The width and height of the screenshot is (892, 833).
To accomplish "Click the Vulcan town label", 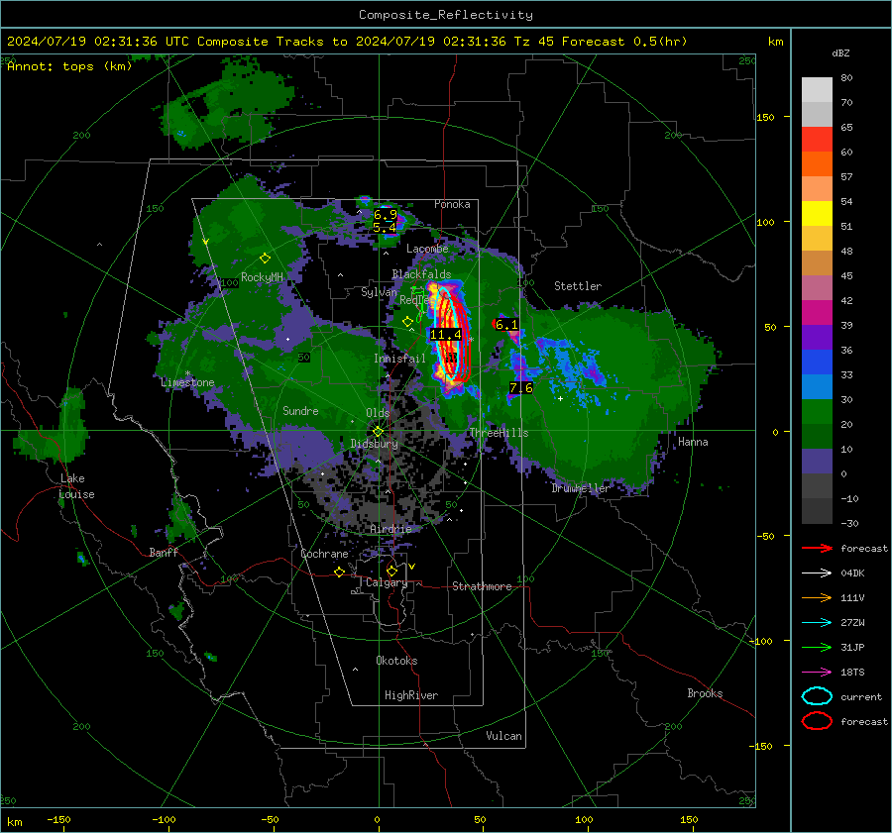I will 503,736.
